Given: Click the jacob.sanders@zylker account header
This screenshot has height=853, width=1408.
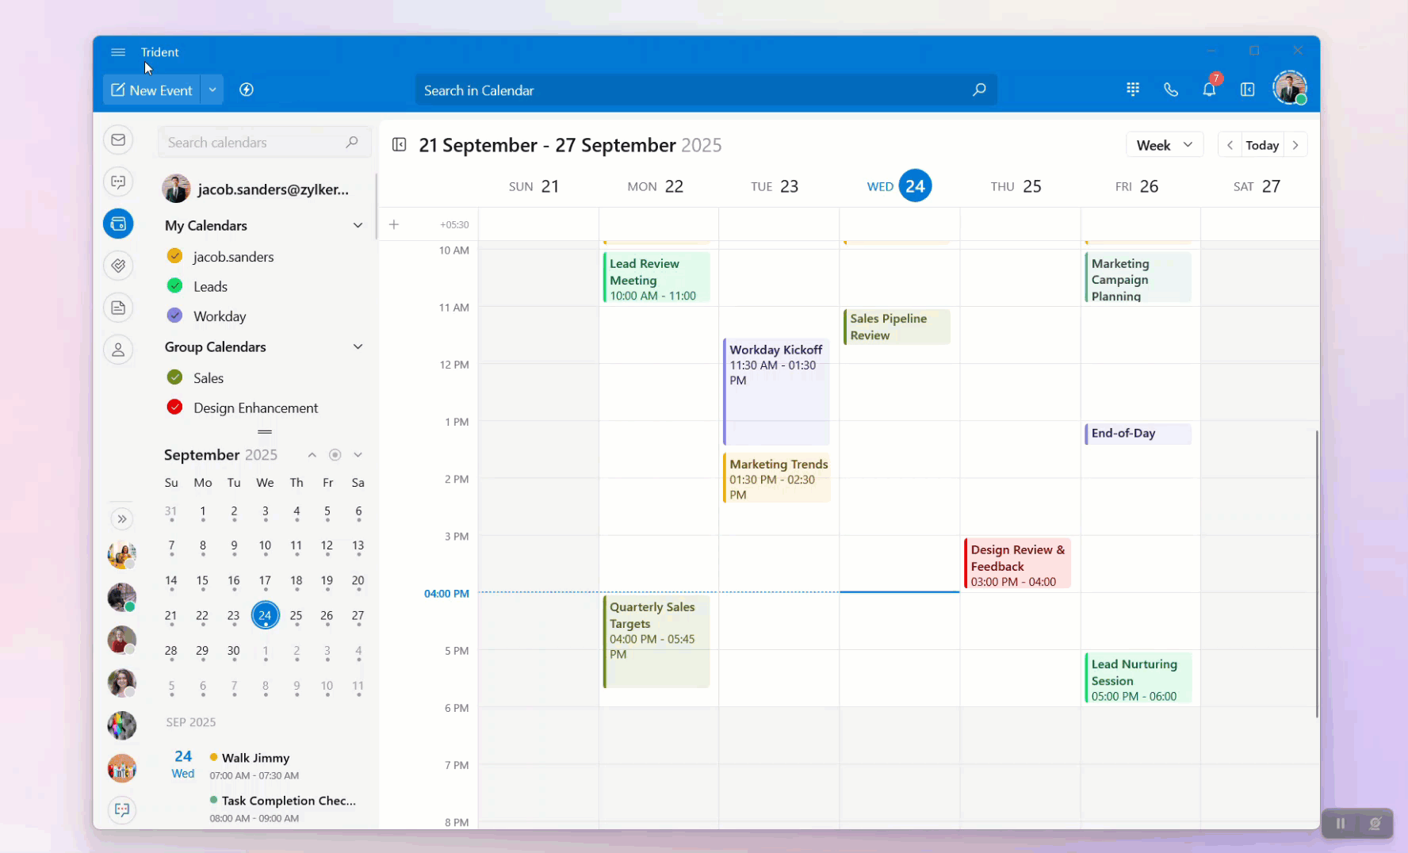Looking at the screenshot, I should tap(257, 189).
